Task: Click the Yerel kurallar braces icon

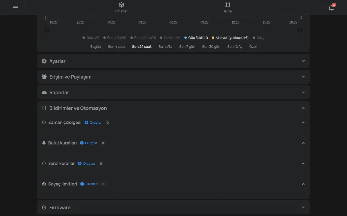Action: (44, 163)
